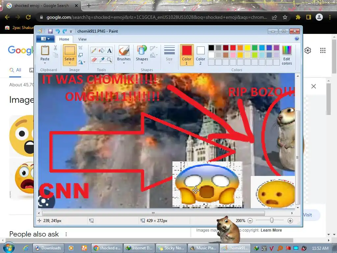This screenshot has height=253, width=337.
Task: Expand the Customize Quick Access Toolbar arrow
Action: click(71, 31)
